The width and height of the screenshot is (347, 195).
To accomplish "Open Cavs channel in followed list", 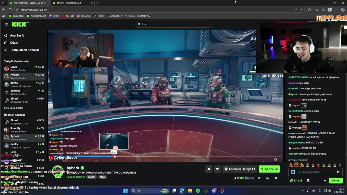I will [x=24, y=68].
